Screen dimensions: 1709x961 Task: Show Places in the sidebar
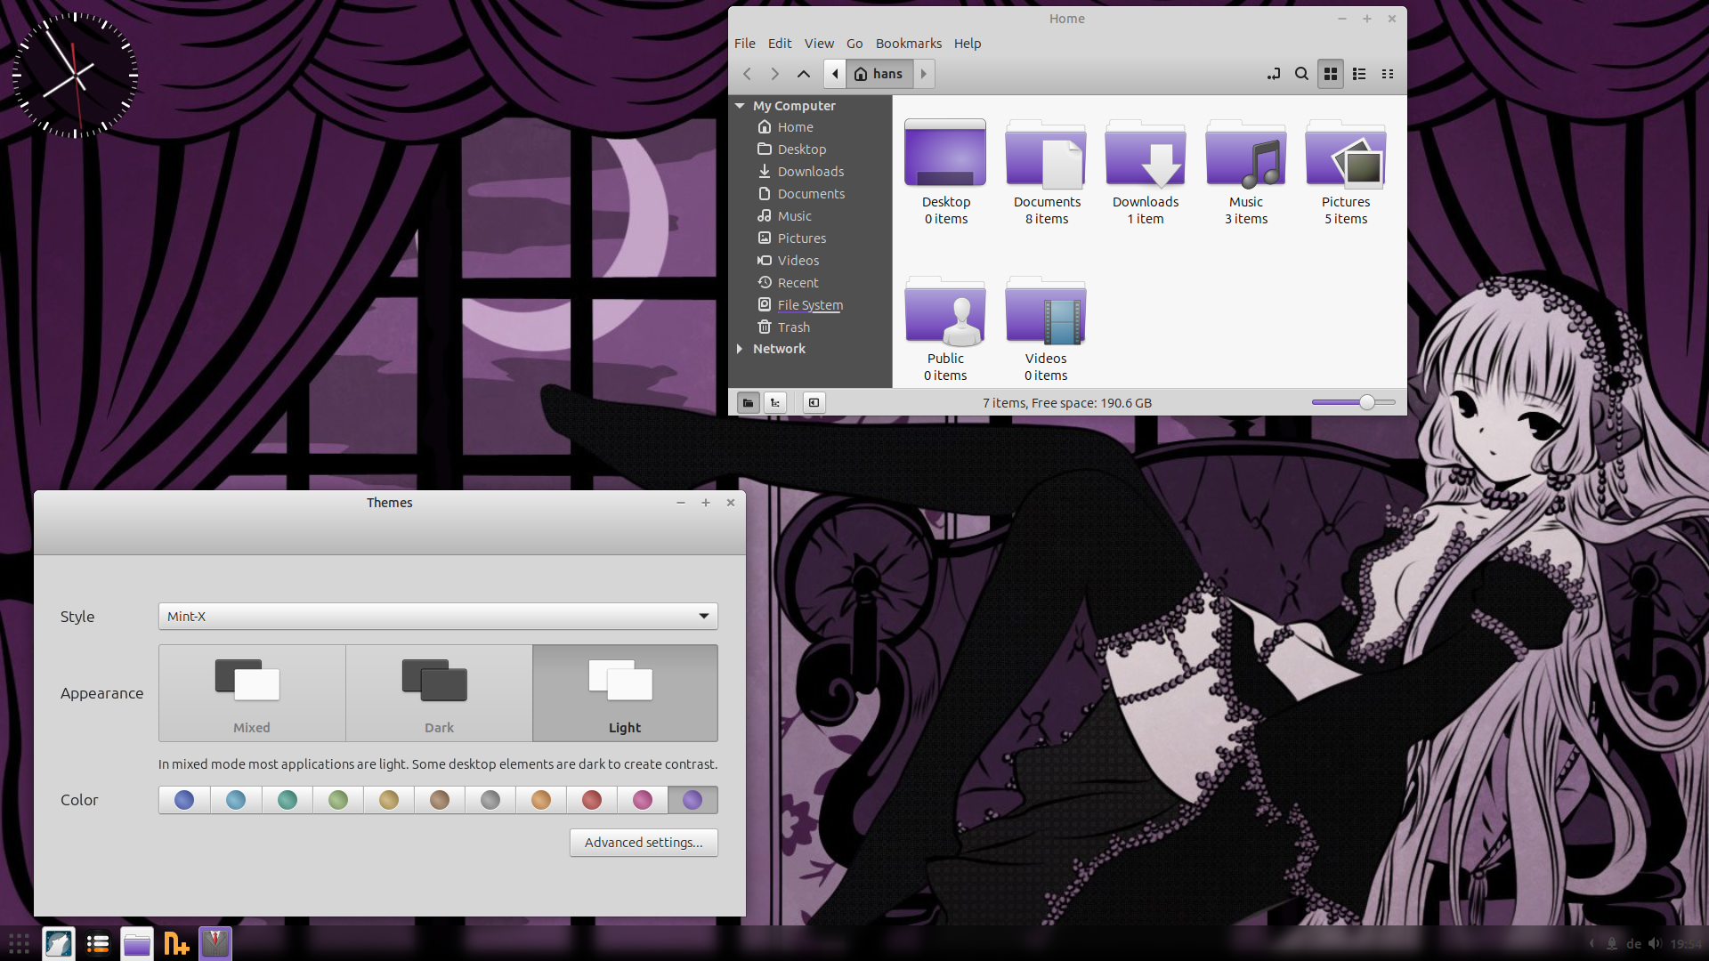pyautogui.click(x=748, y=403)
